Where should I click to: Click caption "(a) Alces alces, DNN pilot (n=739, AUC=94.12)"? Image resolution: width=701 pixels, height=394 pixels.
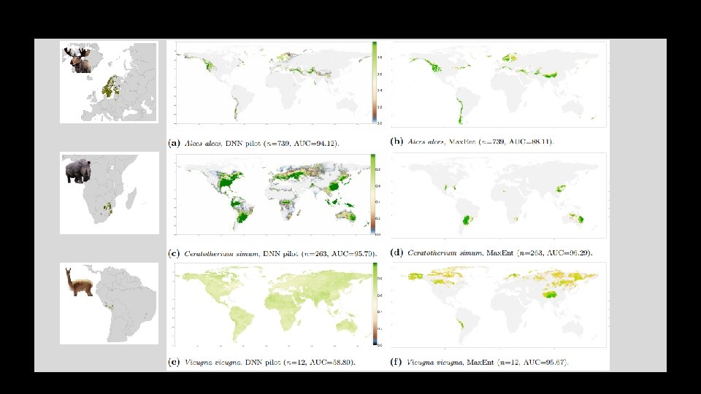pyautogui.click(x=253, y=144)
